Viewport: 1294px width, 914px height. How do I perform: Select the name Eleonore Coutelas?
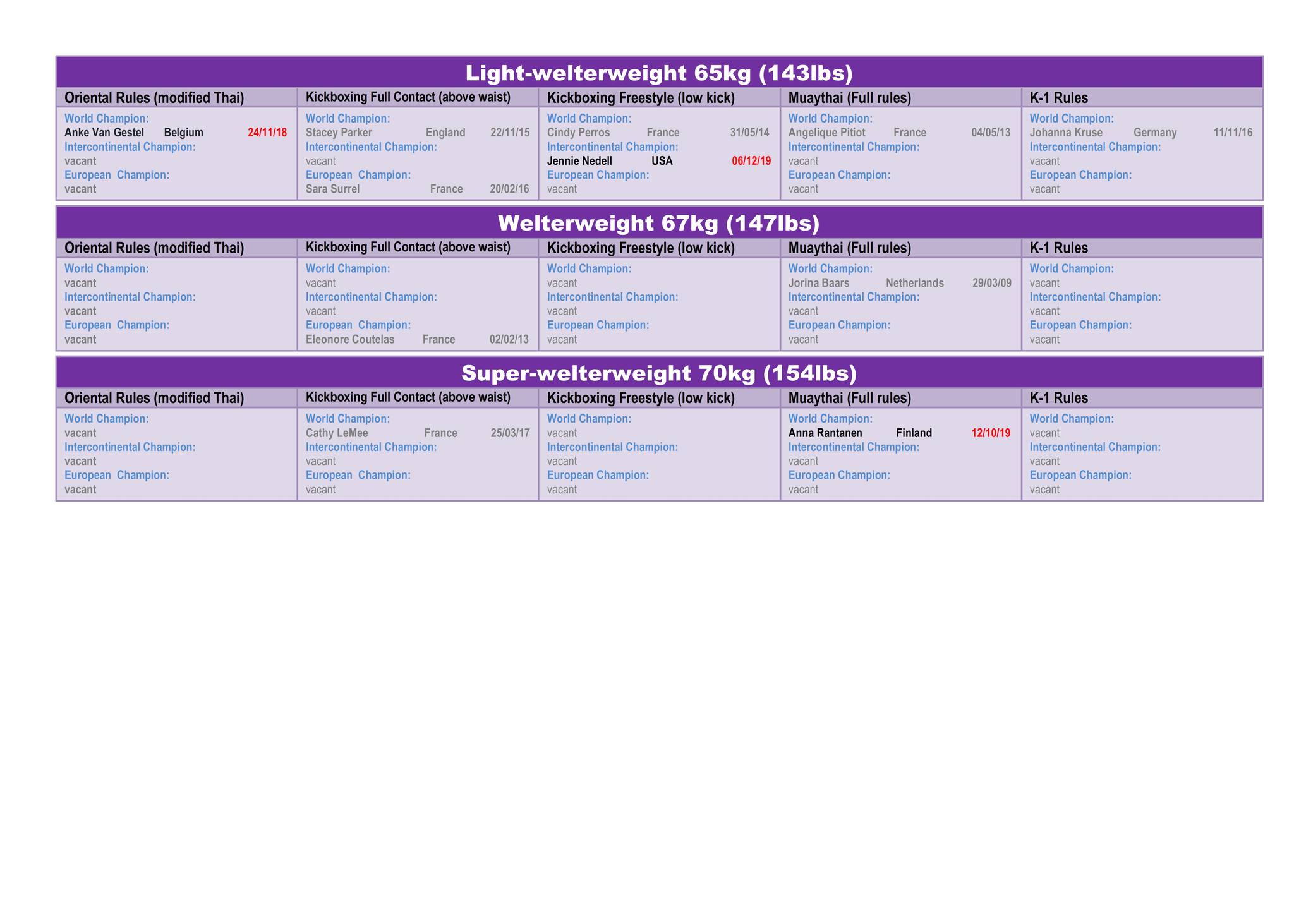click(350, 339)
